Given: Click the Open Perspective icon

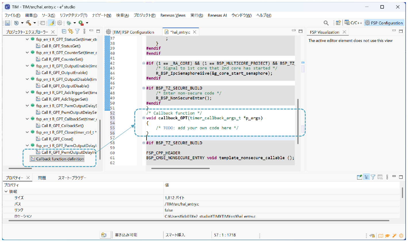Looking at the screenshot, I should [x=338, y=23].
